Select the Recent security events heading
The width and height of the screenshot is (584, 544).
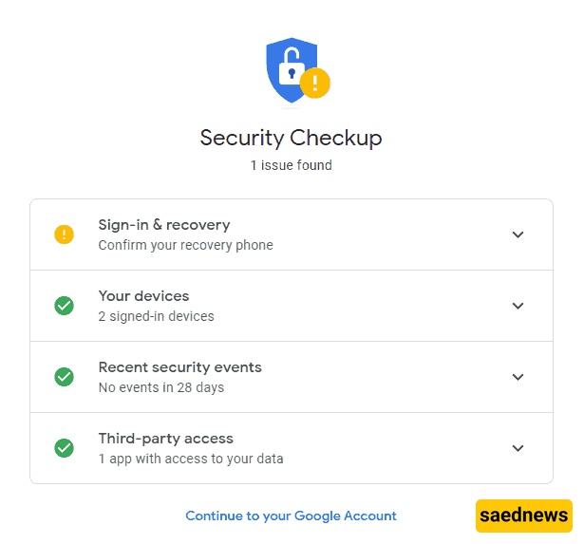[x=179, y=367]
